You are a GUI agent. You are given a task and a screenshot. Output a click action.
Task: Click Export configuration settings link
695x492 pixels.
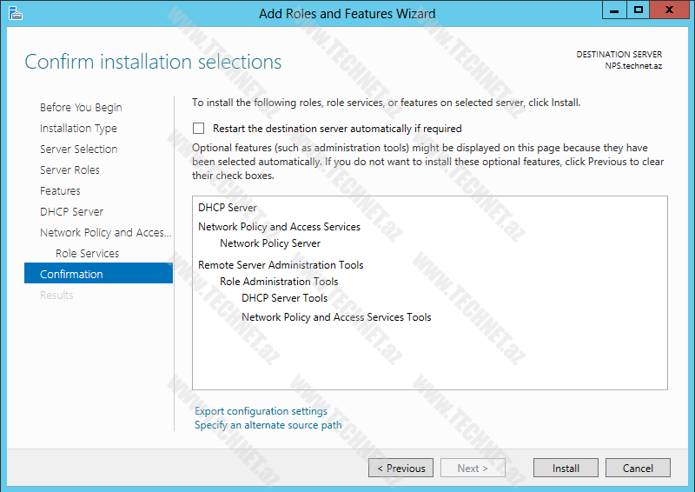[261, 411]
